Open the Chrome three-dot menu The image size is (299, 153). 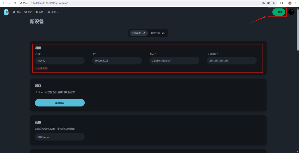pyautogui.click(x=295, y=3)
